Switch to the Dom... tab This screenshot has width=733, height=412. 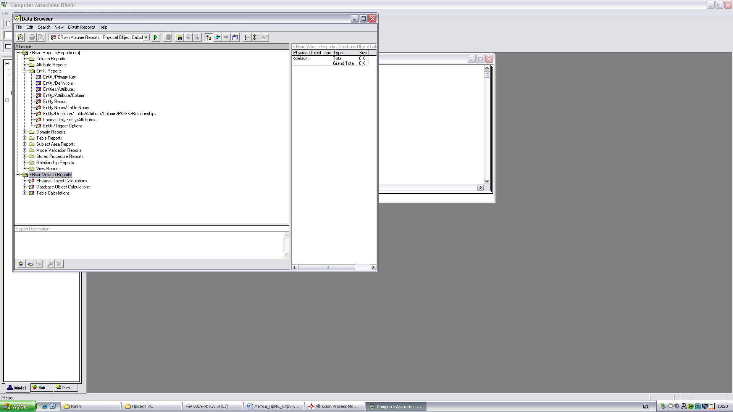(65, 388)
